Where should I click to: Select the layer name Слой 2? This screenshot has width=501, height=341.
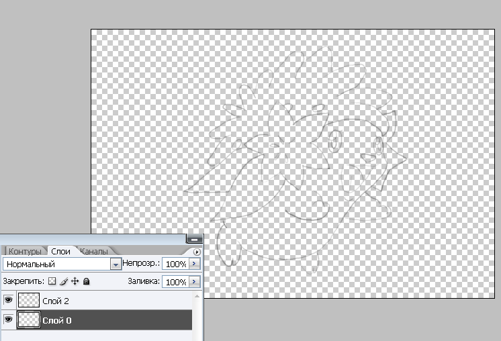point(56,301)
